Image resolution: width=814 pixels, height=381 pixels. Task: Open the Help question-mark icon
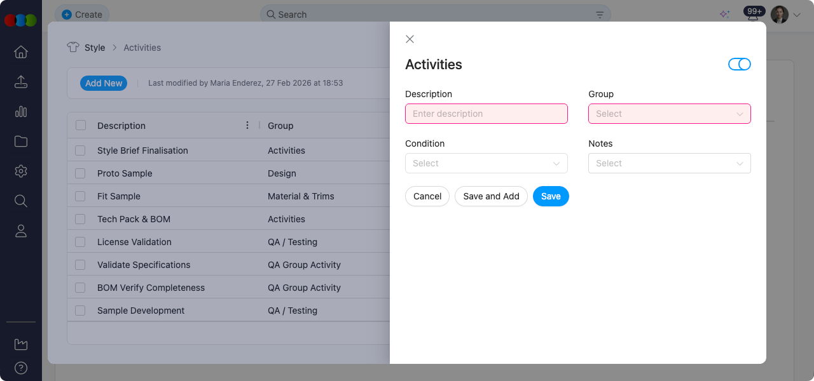coord(20,368)
